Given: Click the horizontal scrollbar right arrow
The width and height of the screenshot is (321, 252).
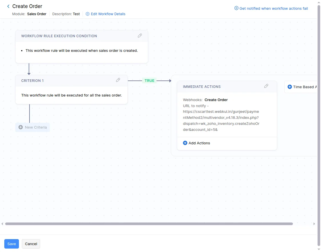Looking at the screenshot, I should 314,224.
